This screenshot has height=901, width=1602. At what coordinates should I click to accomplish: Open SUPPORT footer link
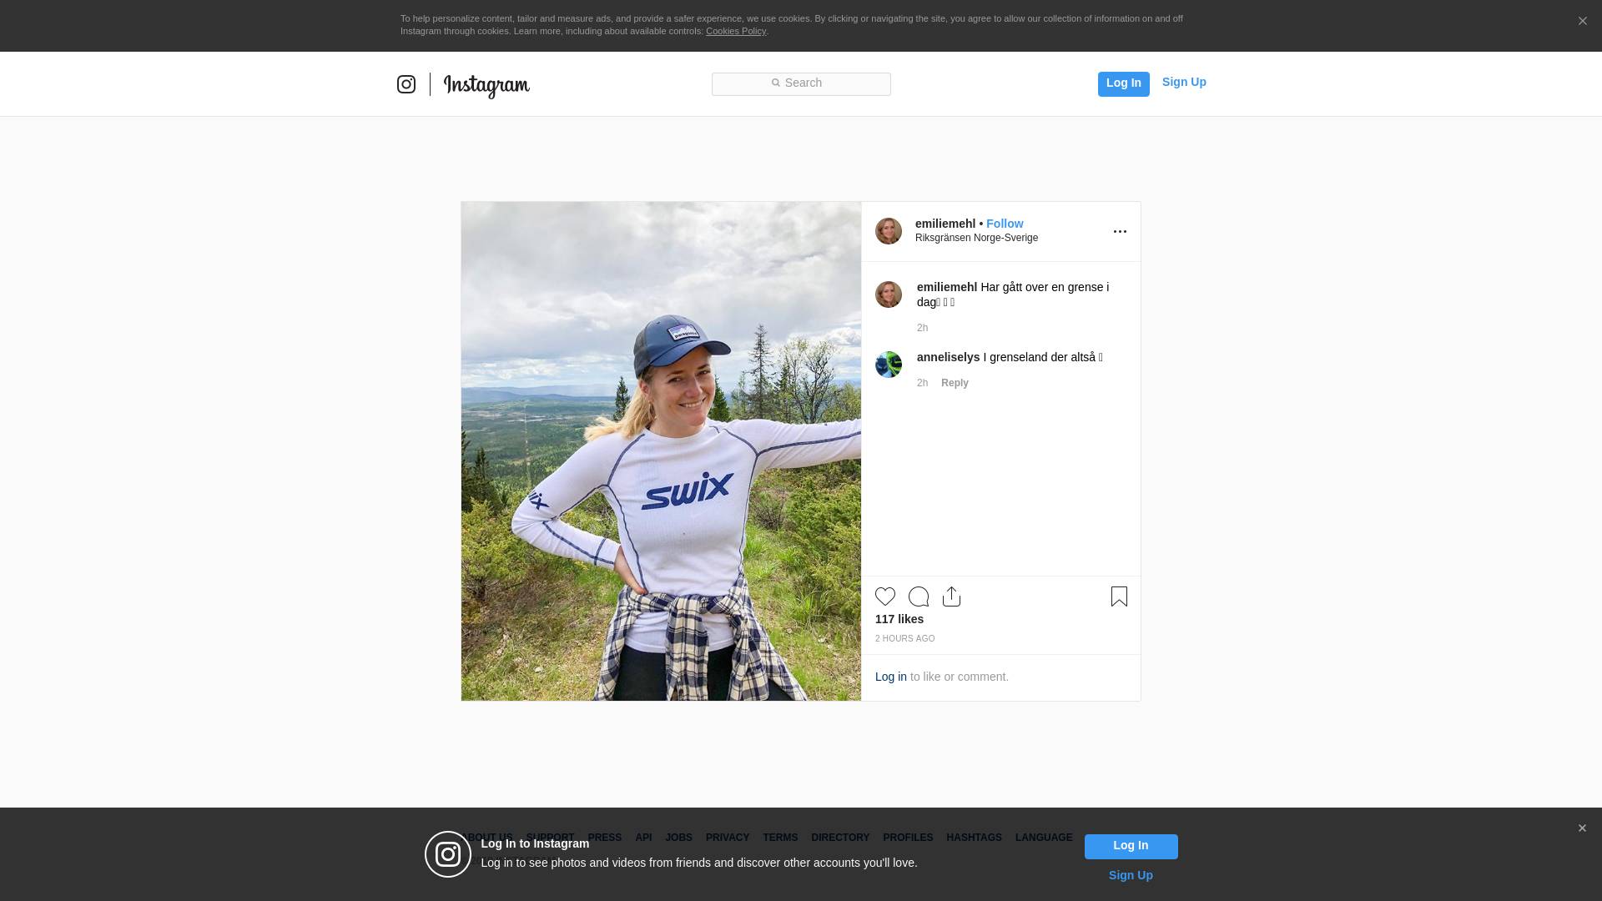[550, 838]
